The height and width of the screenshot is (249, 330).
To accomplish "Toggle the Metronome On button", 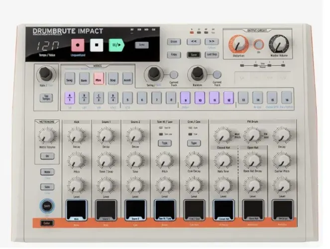I will pyautogui.click(x=47, y=156).
